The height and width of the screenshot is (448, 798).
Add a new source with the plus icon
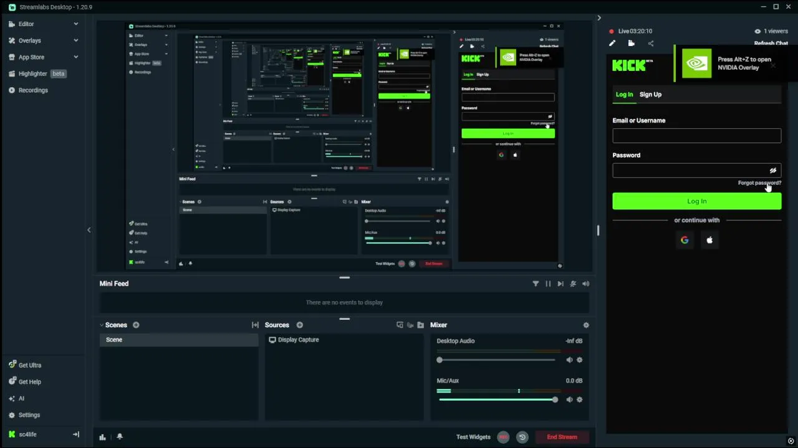pos(299,325)
